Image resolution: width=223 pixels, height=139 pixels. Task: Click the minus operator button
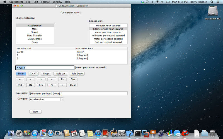pyautogui.click(x=30, y=79)
